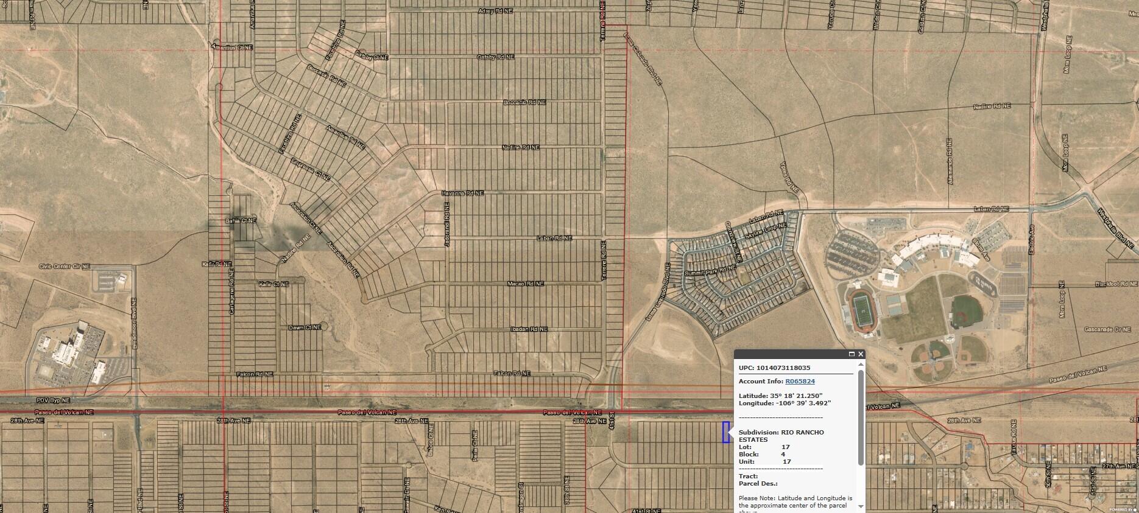The width and height of the screenshot is (1139, 513).
Task: Click the Ibadan Rd NE street label
Action: pyautogui.click(x=529, y=329)
